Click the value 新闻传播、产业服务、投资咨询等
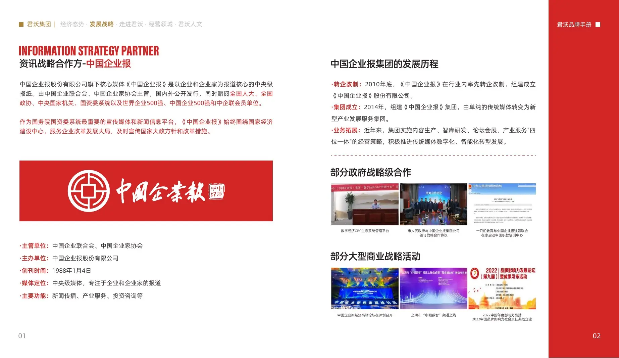Screen dimensions: 619x358 (98, 296)
